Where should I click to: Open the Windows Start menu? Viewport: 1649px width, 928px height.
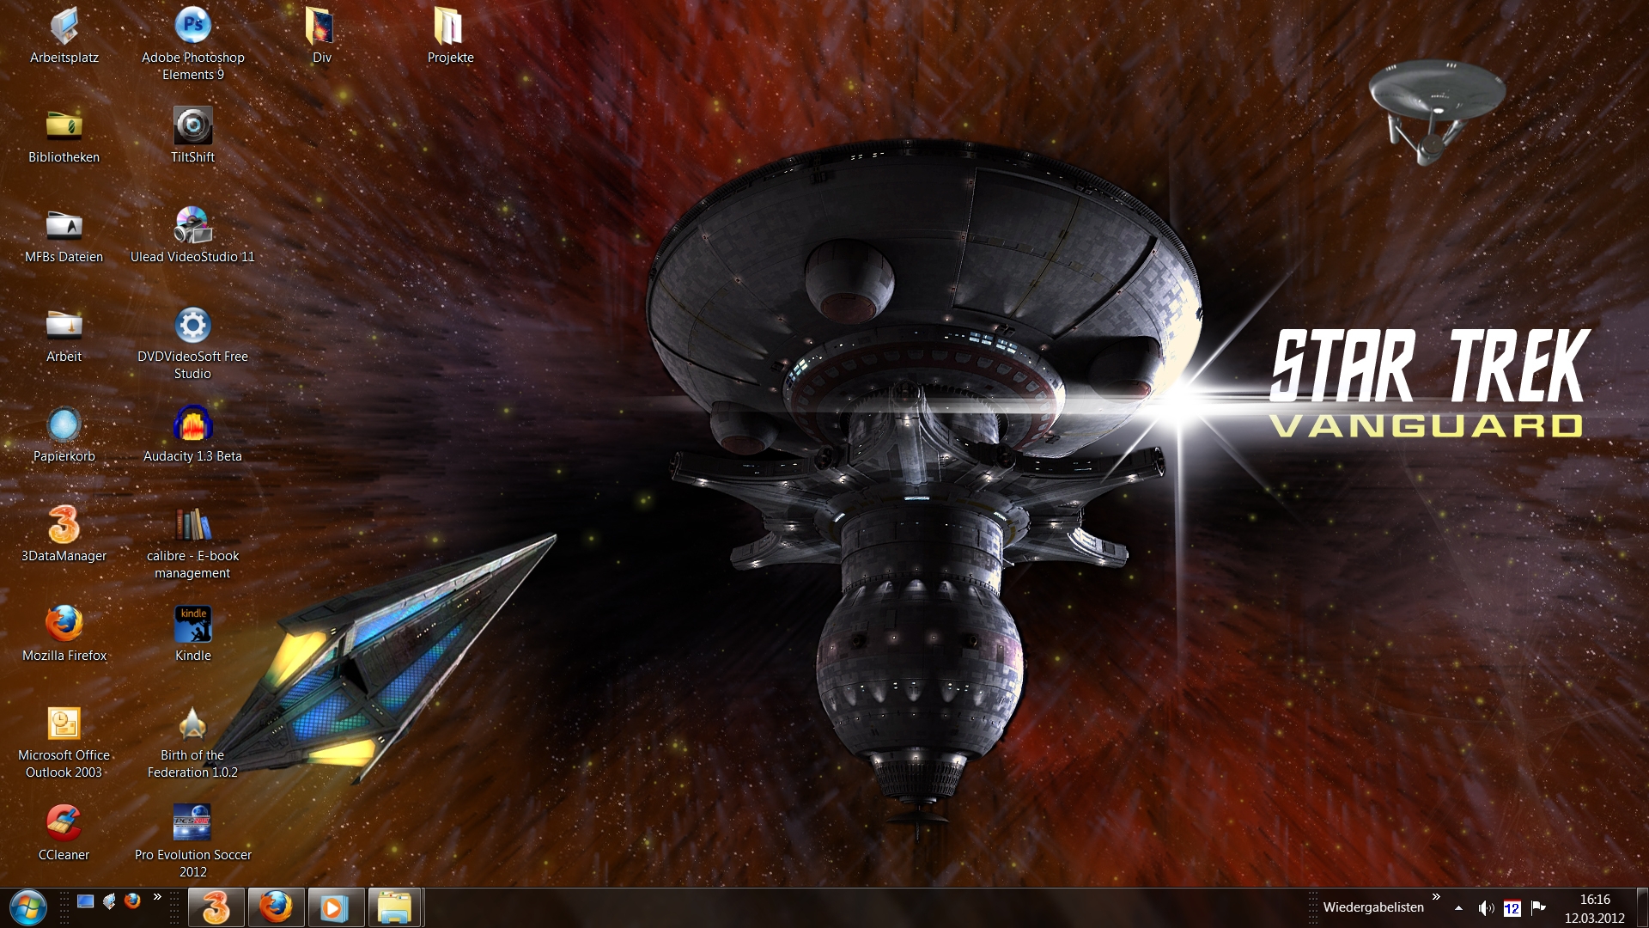point(27,907)
